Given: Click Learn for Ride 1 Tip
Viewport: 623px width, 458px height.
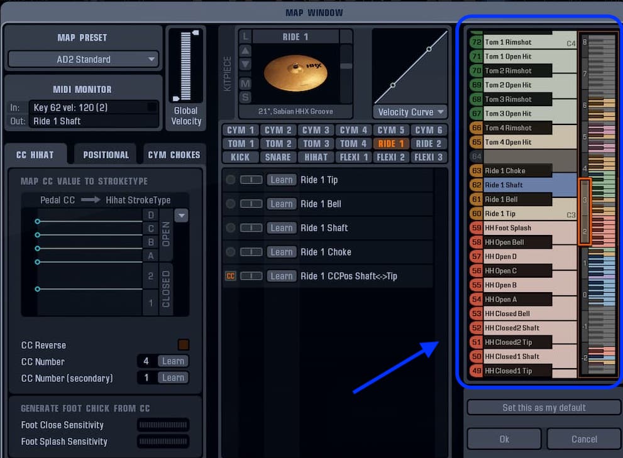Looking at the screenshot, I should tap(281, 180).
